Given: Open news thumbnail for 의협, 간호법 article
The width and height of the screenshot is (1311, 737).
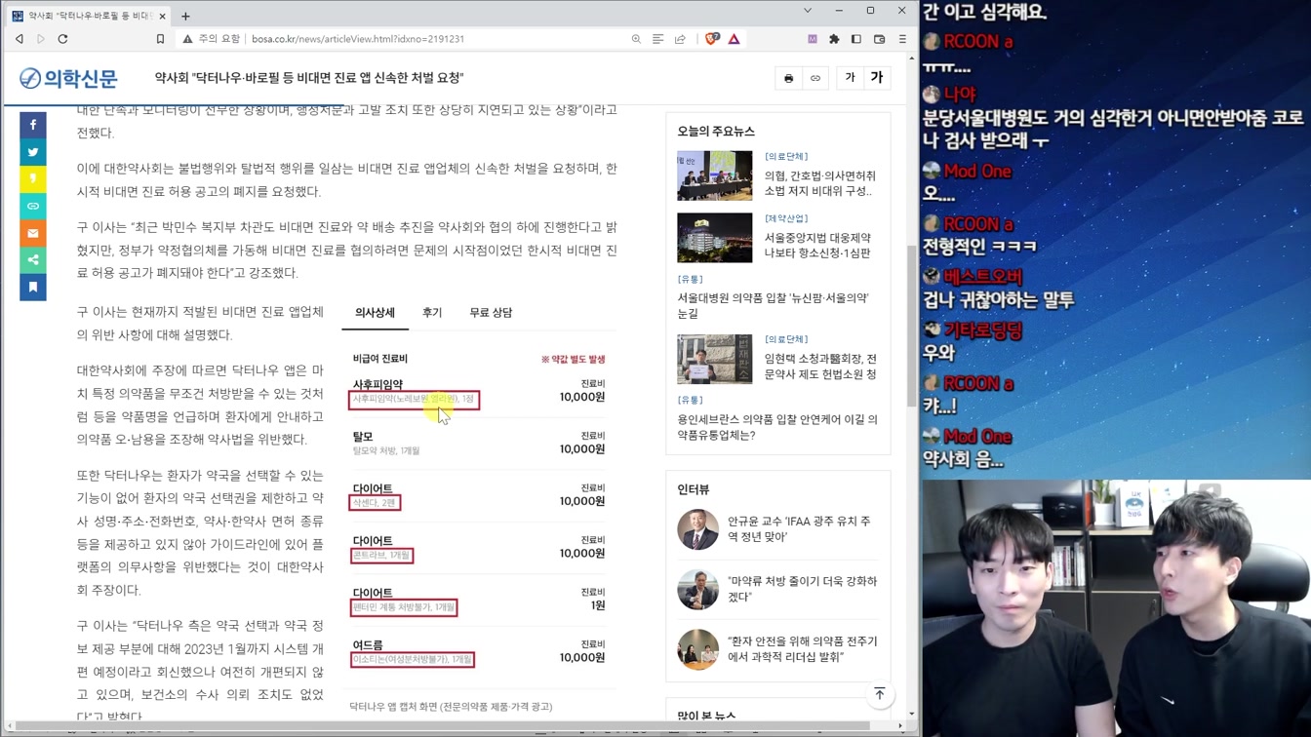Looking at the screenshot, I should pyautogui.click(x=715, y=175).
